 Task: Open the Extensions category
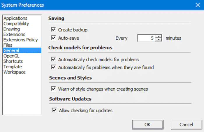[14, 34]
